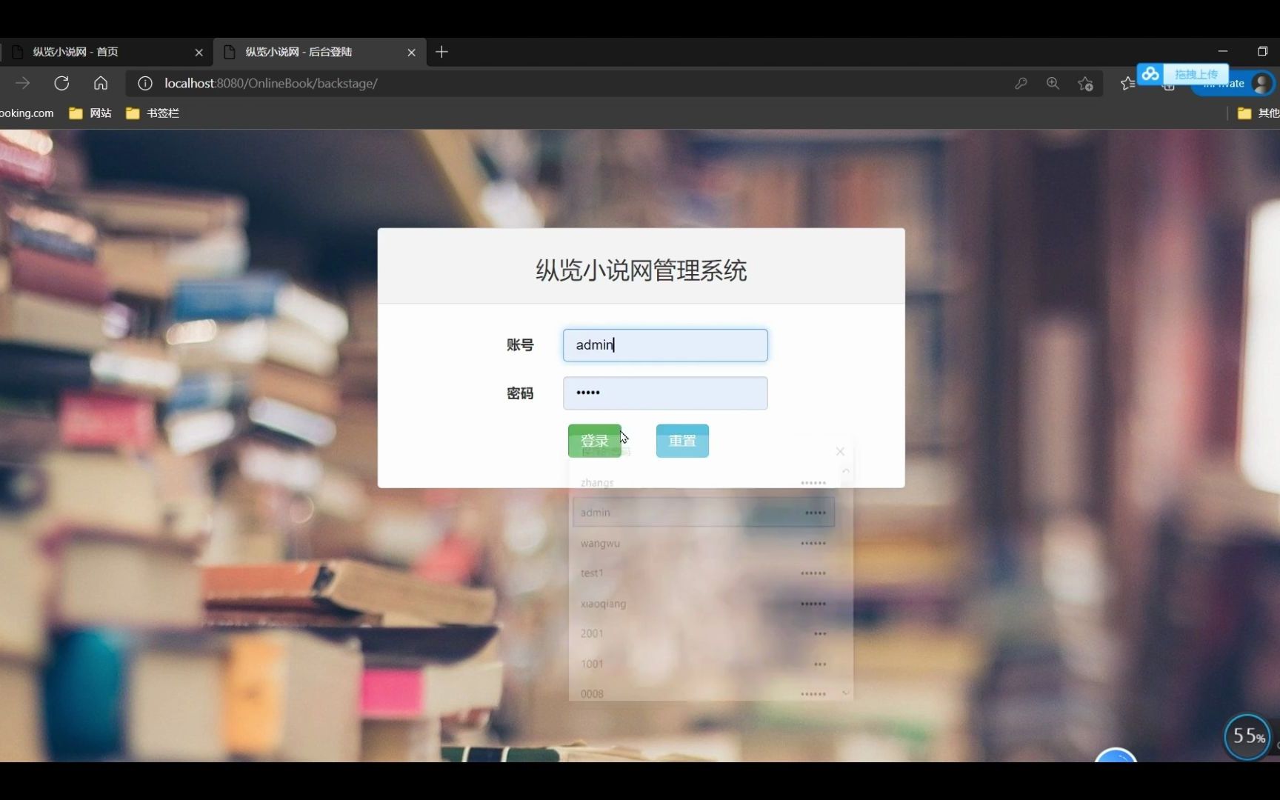1280x800 pixels.
Task: Refresh the current page
Action: click(x=62, y=83)
